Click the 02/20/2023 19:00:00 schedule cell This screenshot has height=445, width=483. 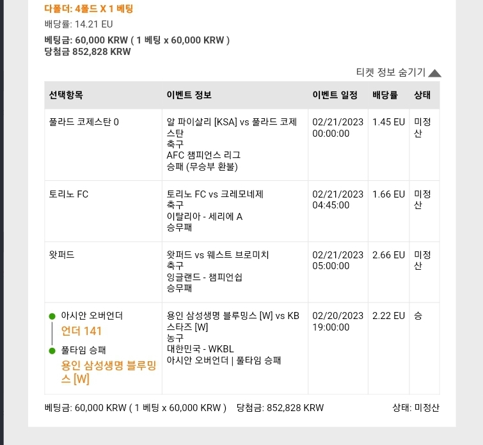338,321
